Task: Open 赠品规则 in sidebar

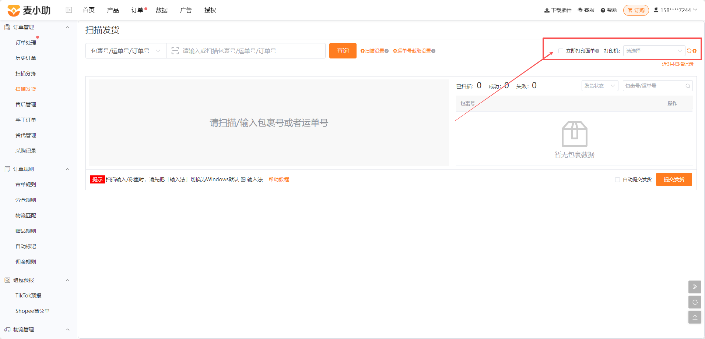Action: tap(26, 231)
